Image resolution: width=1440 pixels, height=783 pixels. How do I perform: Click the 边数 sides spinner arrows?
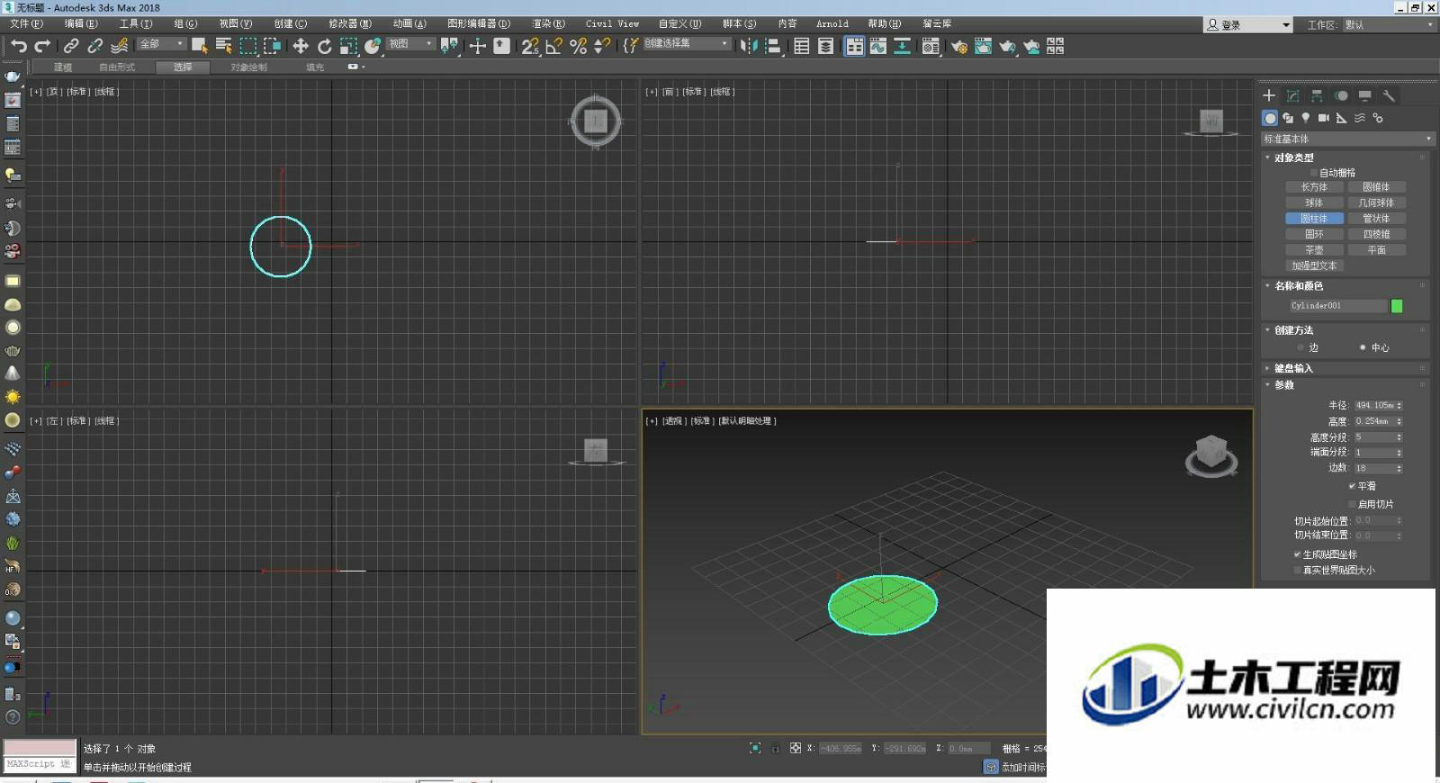1399,469
